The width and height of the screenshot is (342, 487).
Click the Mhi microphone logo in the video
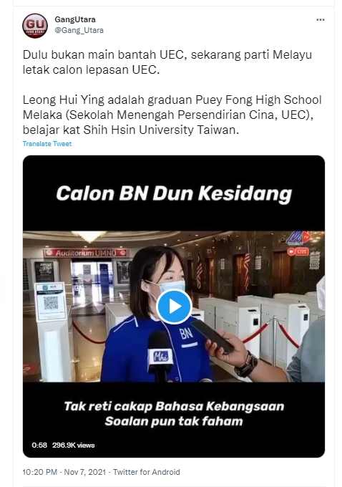pos(160,357)
